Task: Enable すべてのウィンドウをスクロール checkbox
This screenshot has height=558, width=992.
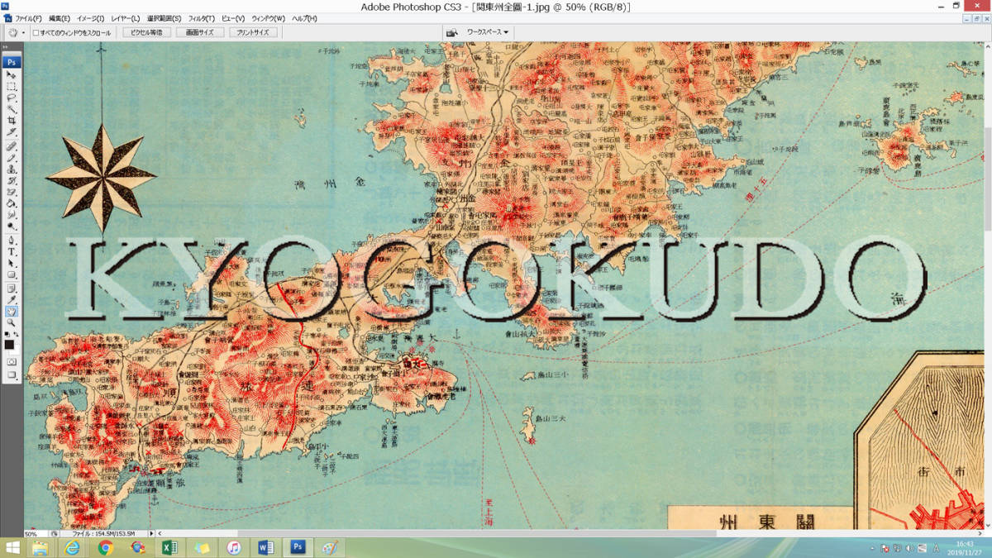Action: pyautogui.click(x=37, y=32)
